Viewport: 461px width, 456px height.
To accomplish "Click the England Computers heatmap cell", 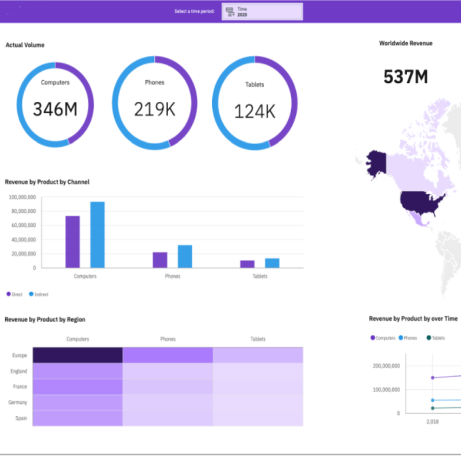I will coord(78,371).
